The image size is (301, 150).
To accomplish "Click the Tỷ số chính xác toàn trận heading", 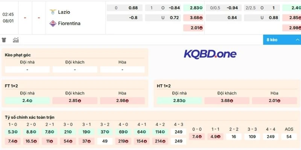I will pyautogui.click(x=30, y=117).
